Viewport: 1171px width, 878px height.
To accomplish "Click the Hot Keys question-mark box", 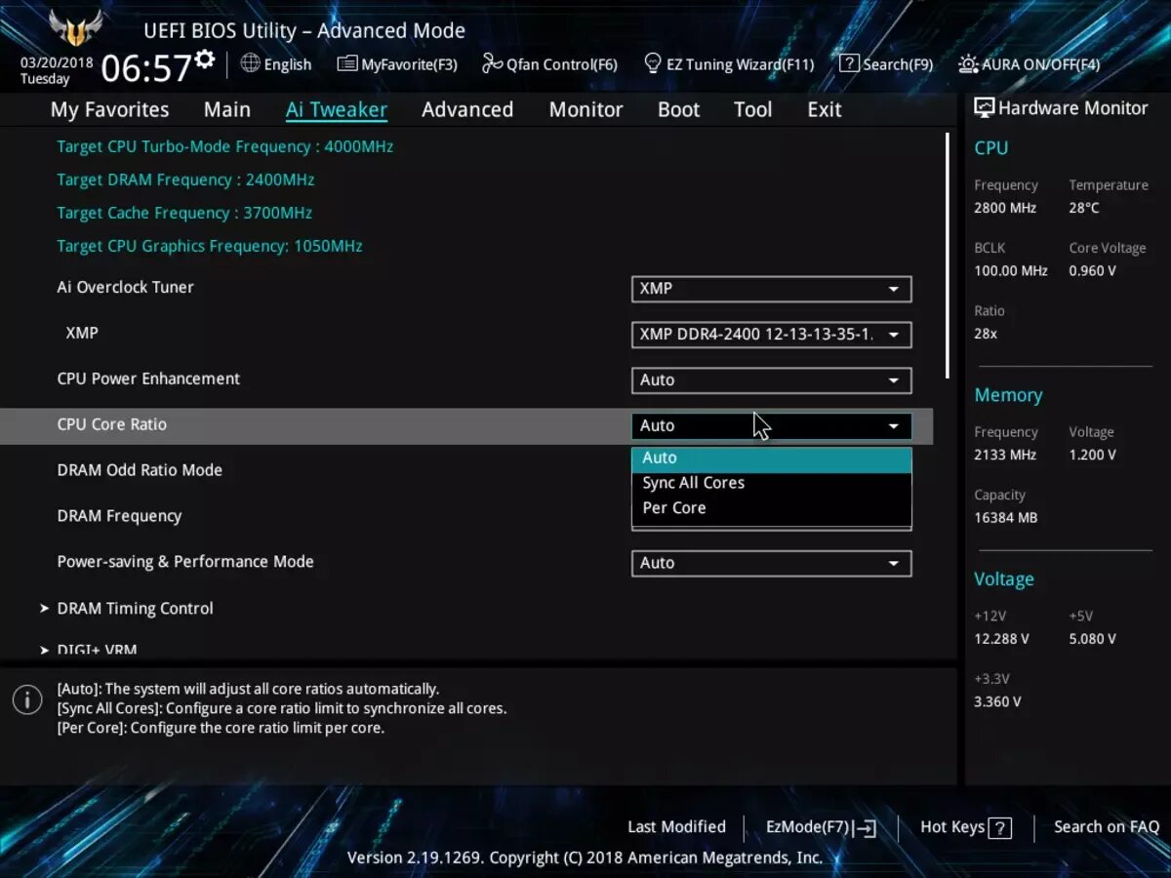I will click(x=999, y=828).
